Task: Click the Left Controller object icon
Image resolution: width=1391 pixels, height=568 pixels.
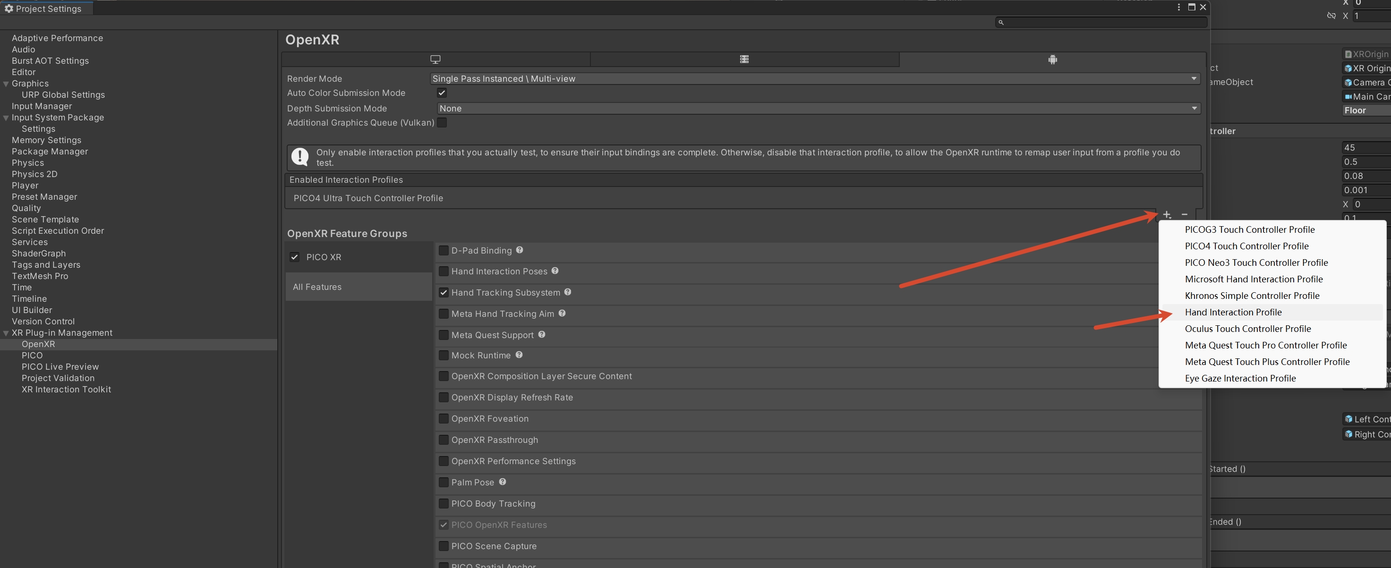Action: 1348,419
